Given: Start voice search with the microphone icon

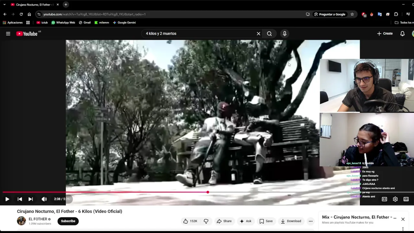Looking at the screenshot, I should click(x=285, y=34).
